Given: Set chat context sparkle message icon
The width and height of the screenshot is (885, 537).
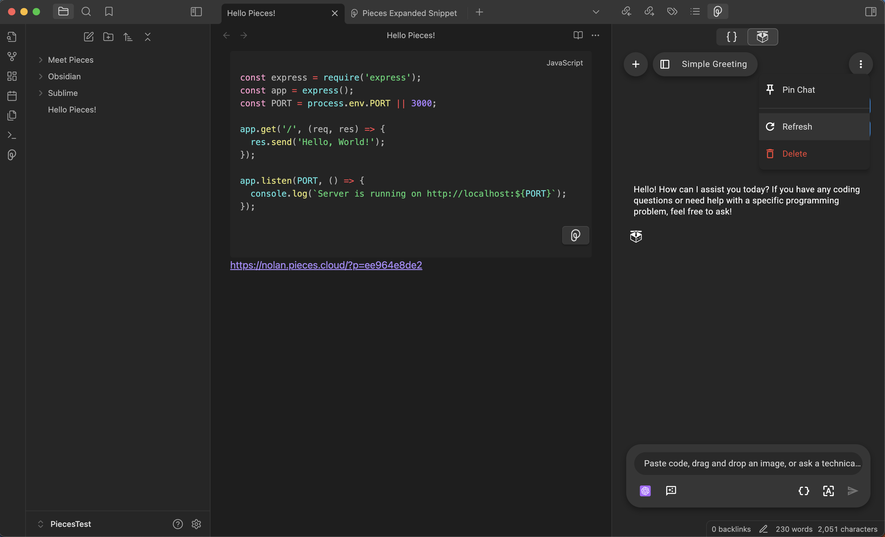Looking at the screenshot, I should click(671, 491).
